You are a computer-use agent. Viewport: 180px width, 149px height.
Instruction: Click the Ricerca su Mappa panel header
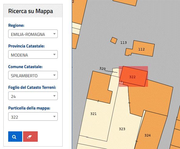tap(33, 11)
